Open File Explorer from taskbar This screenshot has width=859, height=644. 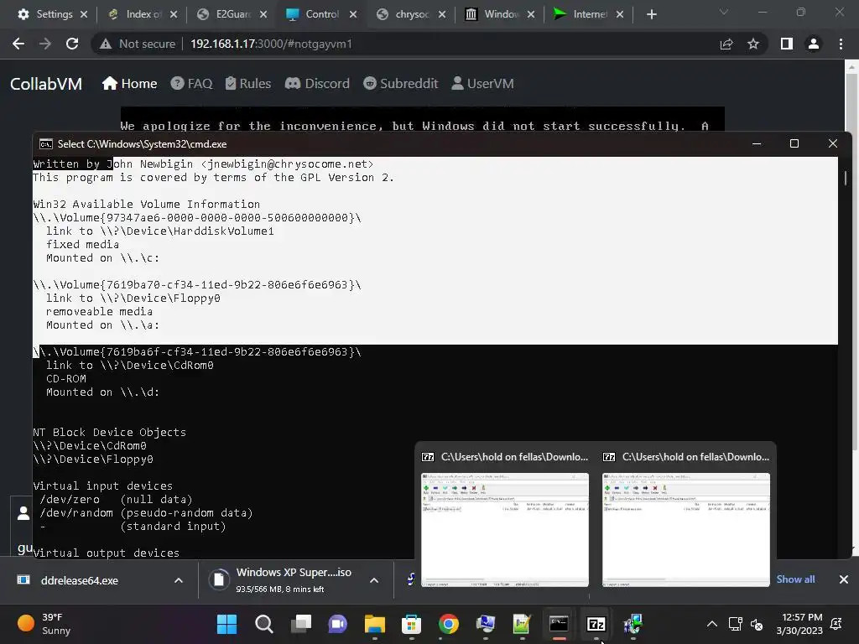375,624
